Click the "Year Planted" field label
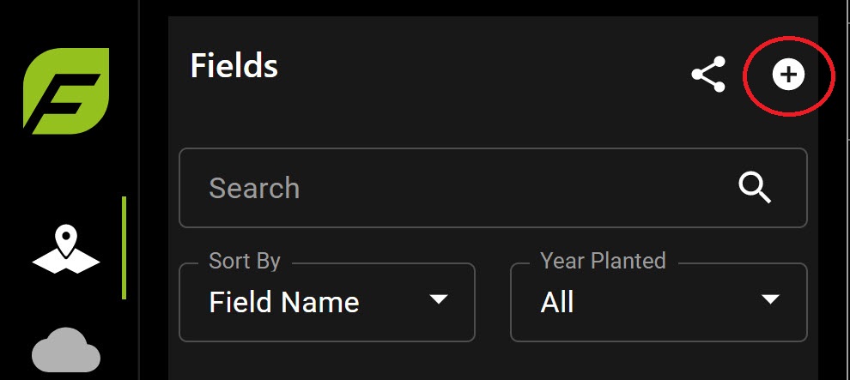 603,261
